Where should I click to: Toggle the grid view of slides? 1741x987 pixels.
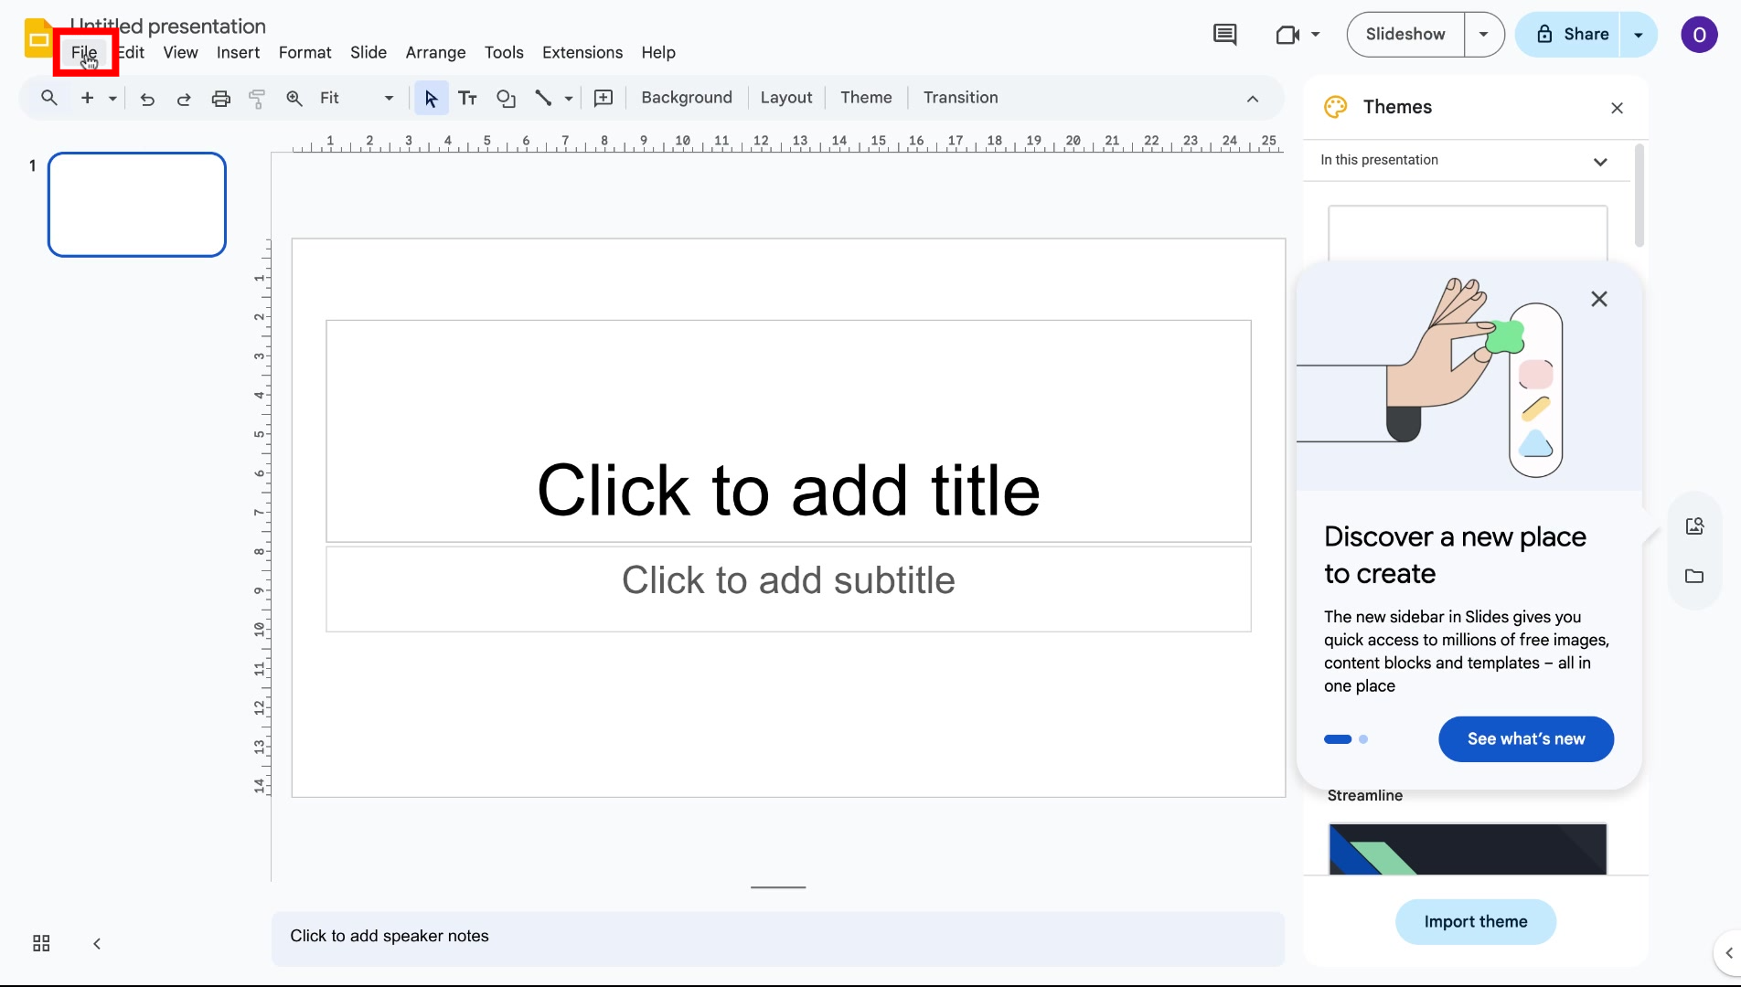click(40, 942)
